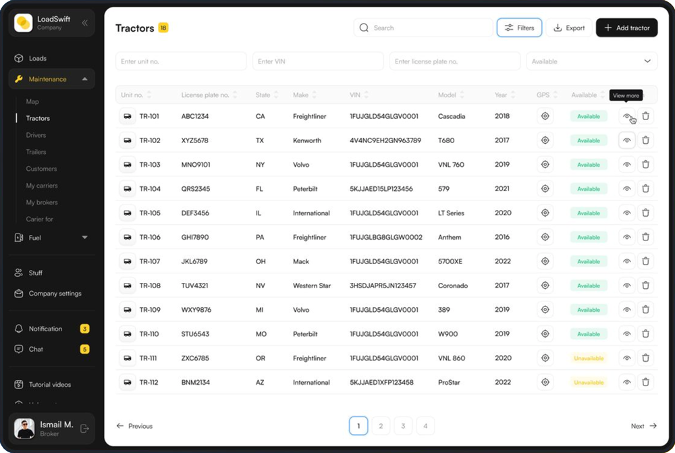Click eye icon for TR-111 row
Viewport: 675px width, 453px height.
pyautogui.click(x=626, y=358)
